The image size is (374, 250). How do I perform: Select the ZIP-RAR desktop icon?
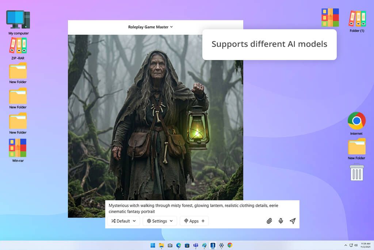(18, 49)
